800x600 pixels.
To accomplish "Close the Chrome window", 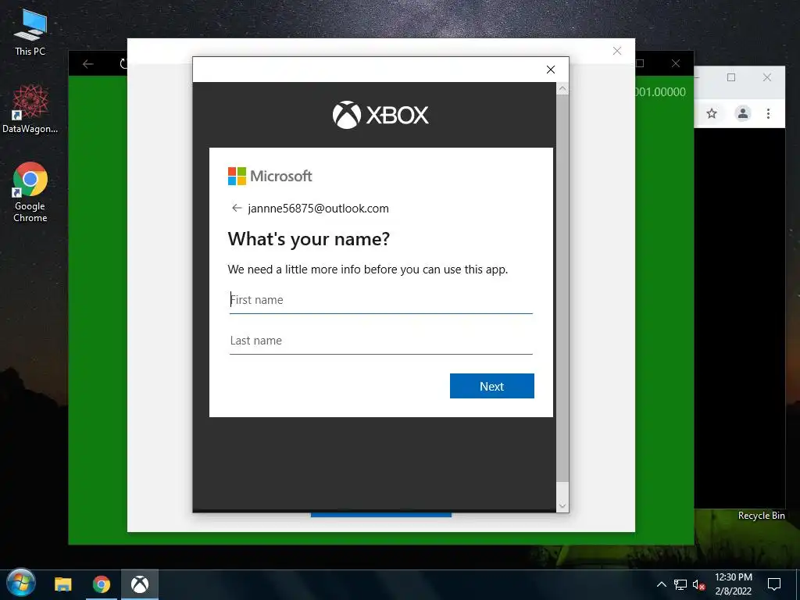I will (x=767, y=77).
